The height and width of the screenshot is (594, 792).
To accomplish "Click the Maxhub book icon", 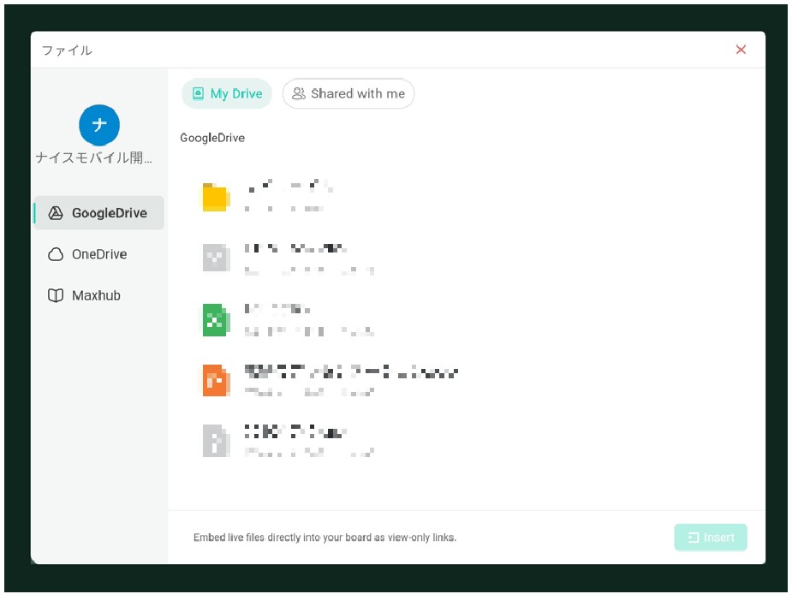I will (56, 295).
